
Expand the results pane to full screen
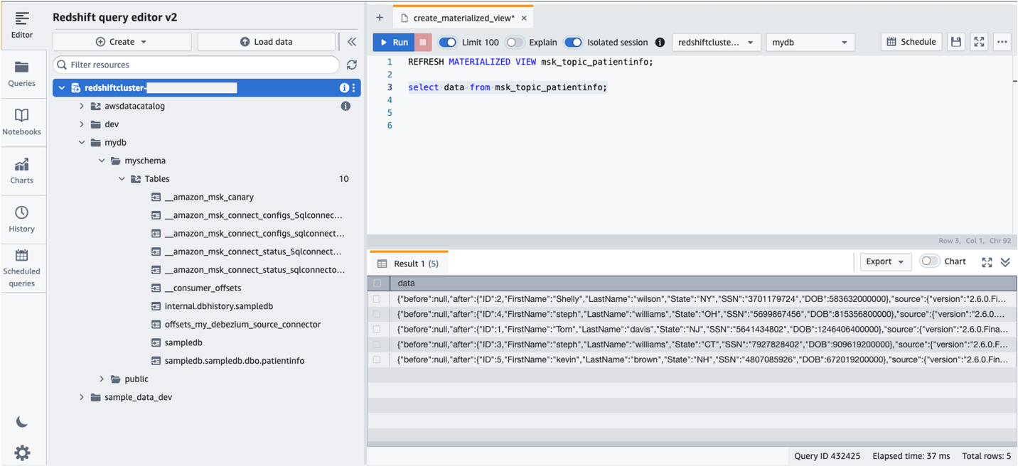987,262
